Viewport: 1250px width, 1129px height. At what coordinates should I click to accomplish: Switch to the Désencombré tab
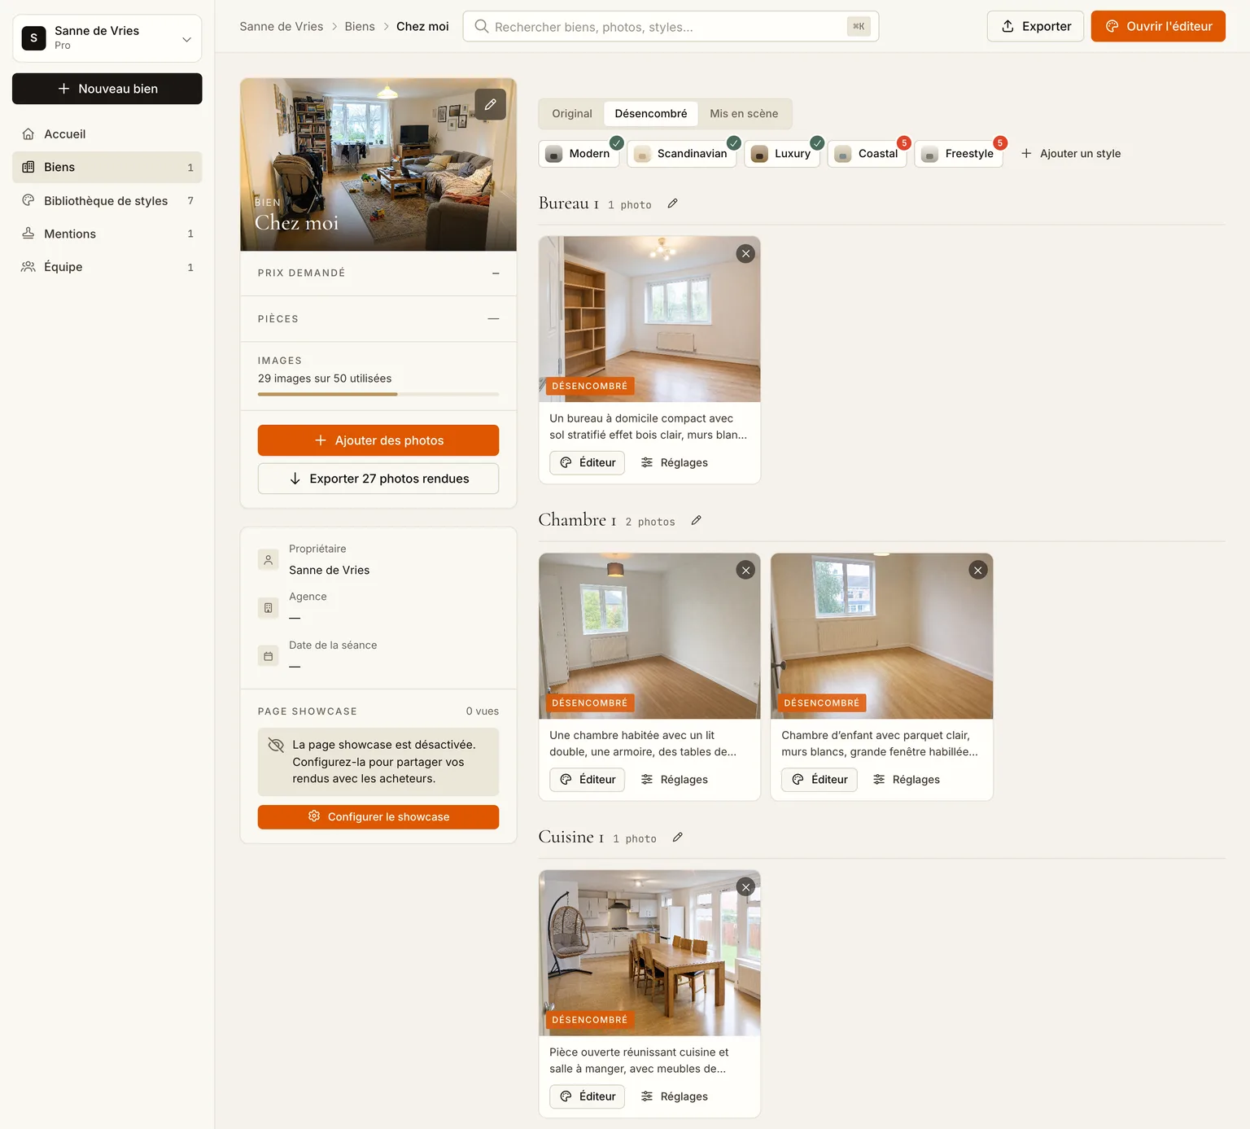(651, 113)
